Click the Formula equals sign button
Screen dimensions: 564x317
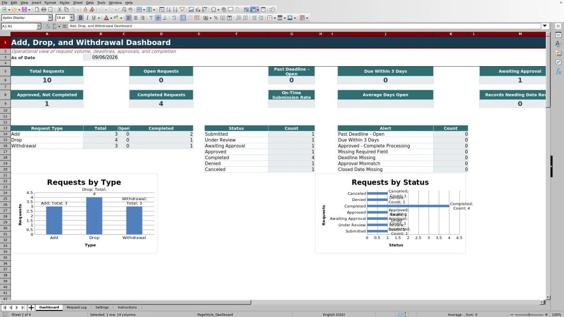[64, 26]
